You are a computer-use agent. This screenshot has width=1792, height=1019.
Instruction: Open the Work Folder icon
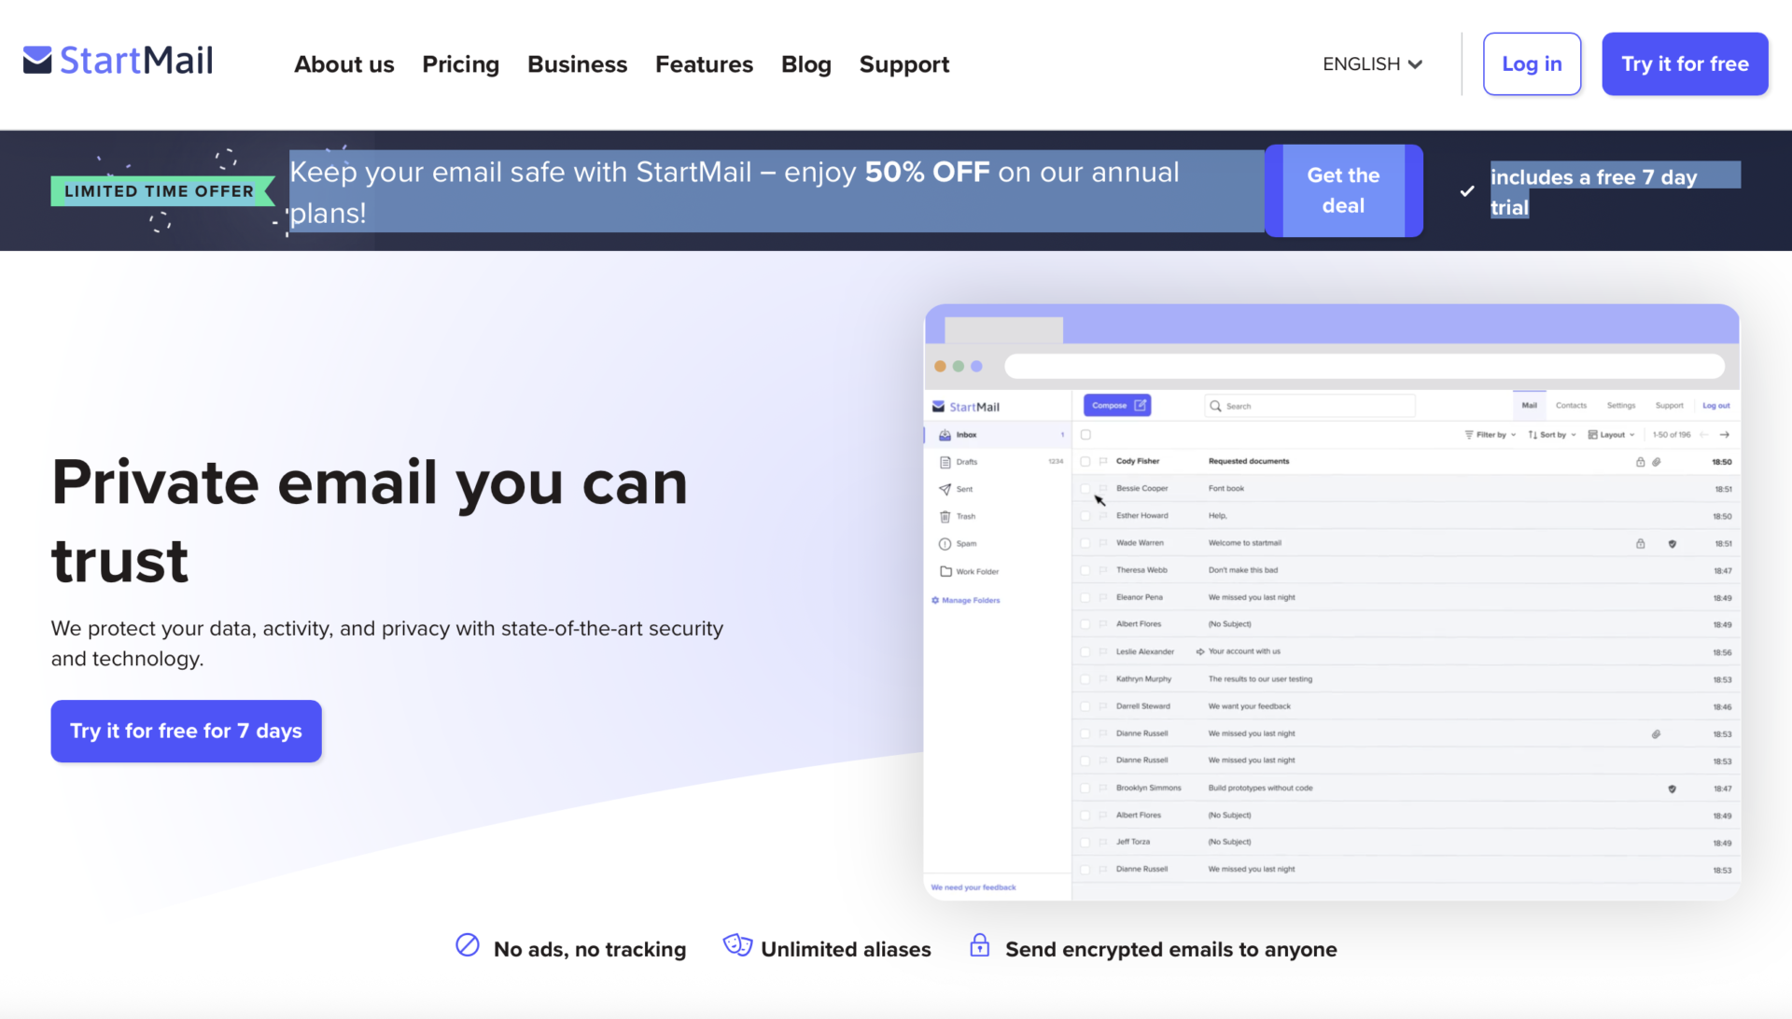(945, 571)
